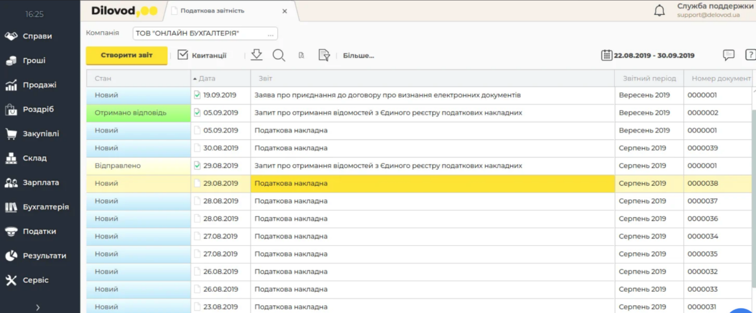Viewport: 756px width, 313px height.
Task: Expand the Більше... menu
Action: pyautogui.click(x=358, y=56)
